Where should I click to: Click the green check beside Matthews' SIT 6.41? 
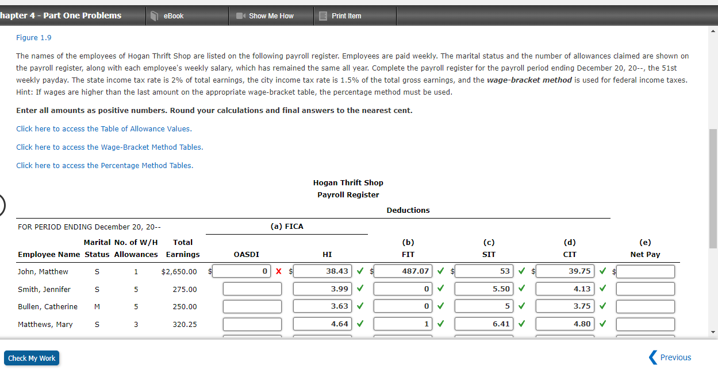coord(521,324)
